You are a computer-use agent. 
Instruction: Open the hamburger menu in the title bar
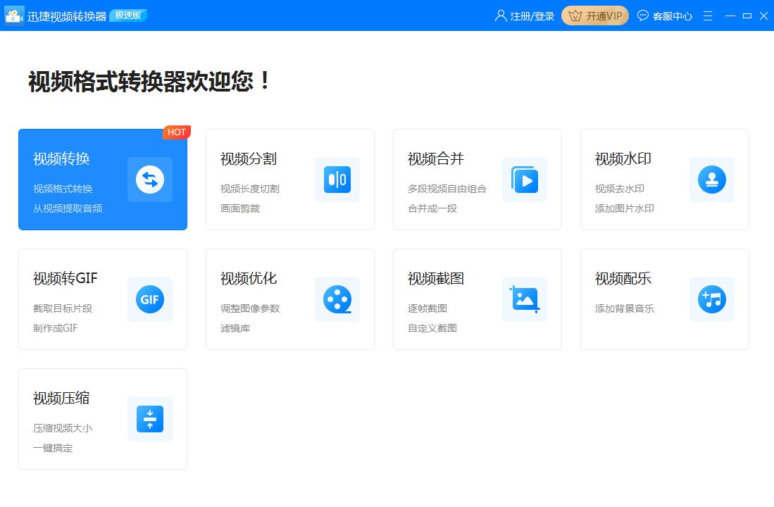[x=707, y=15]
